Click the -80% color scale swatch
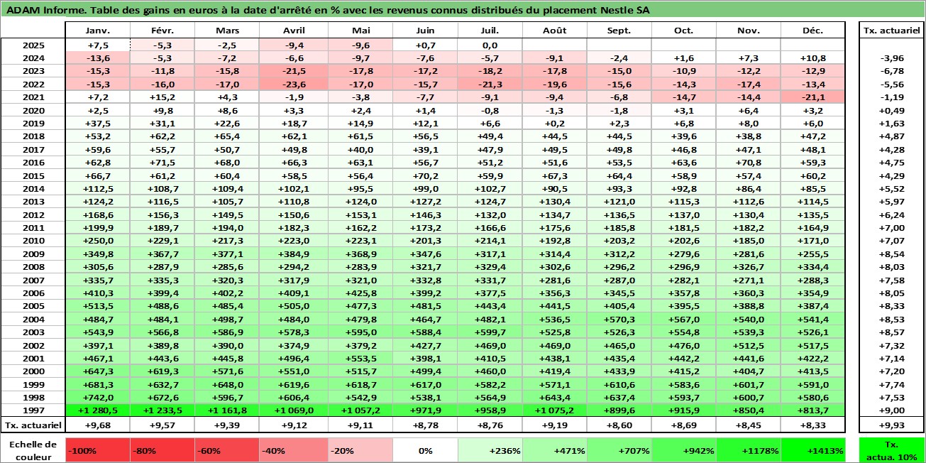 click(162, 450)
